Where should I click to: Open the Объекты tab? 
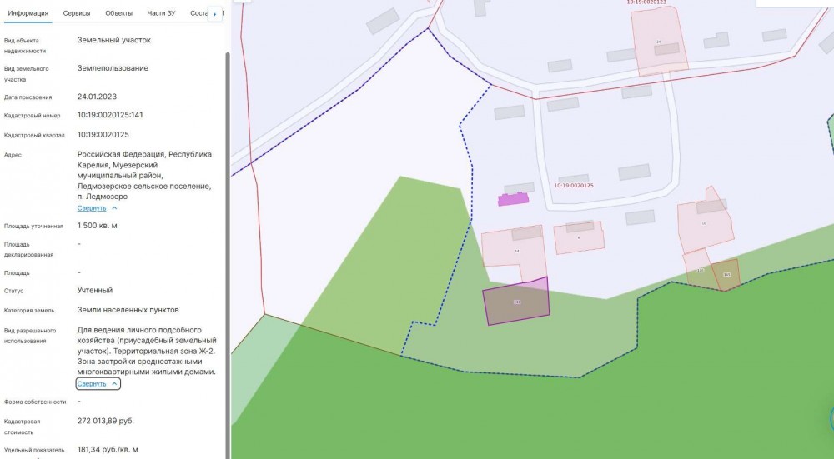[118, 13]
